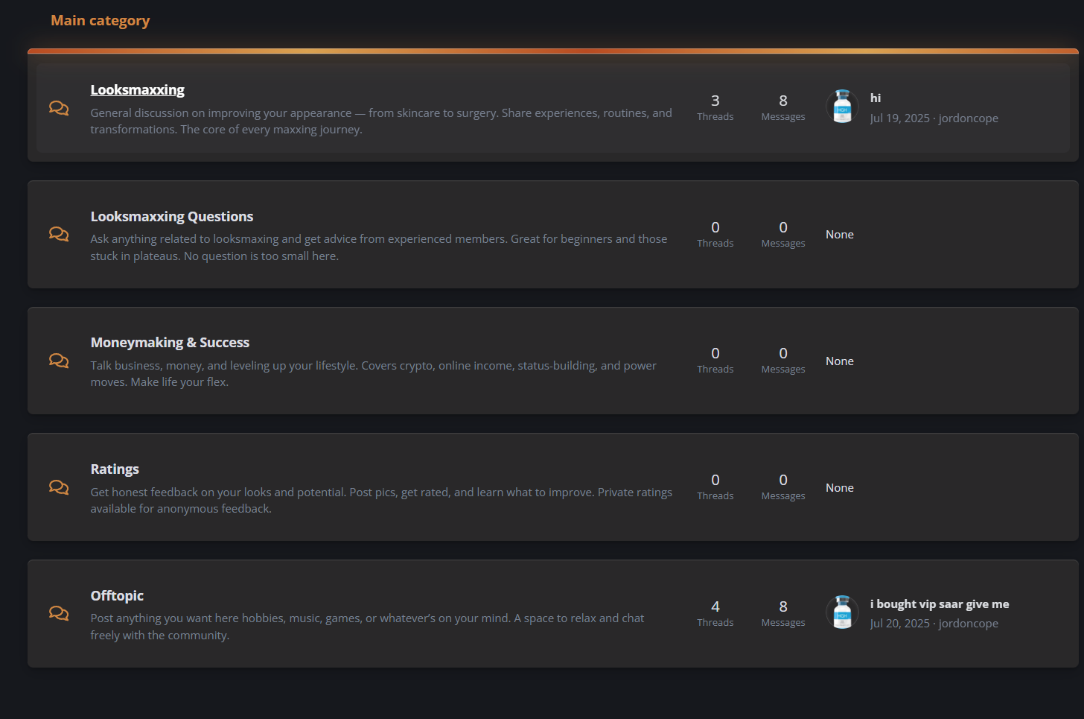Viewport: 1084px width, 719px height.
Task: Click the Offtopic forum chat bubble icon
Action: pyautogui.click(x=59, y=613)
